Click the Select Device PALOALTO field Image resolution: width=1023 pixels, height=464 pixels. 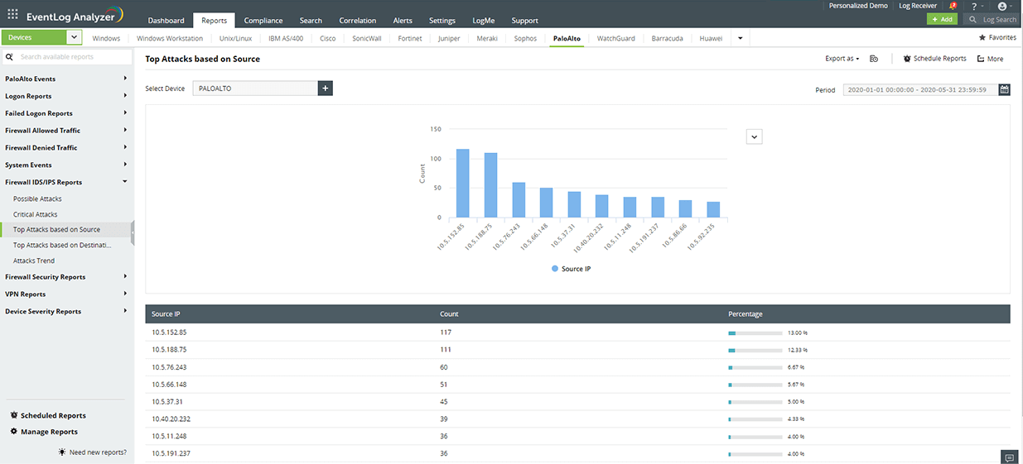coord(255,88)
